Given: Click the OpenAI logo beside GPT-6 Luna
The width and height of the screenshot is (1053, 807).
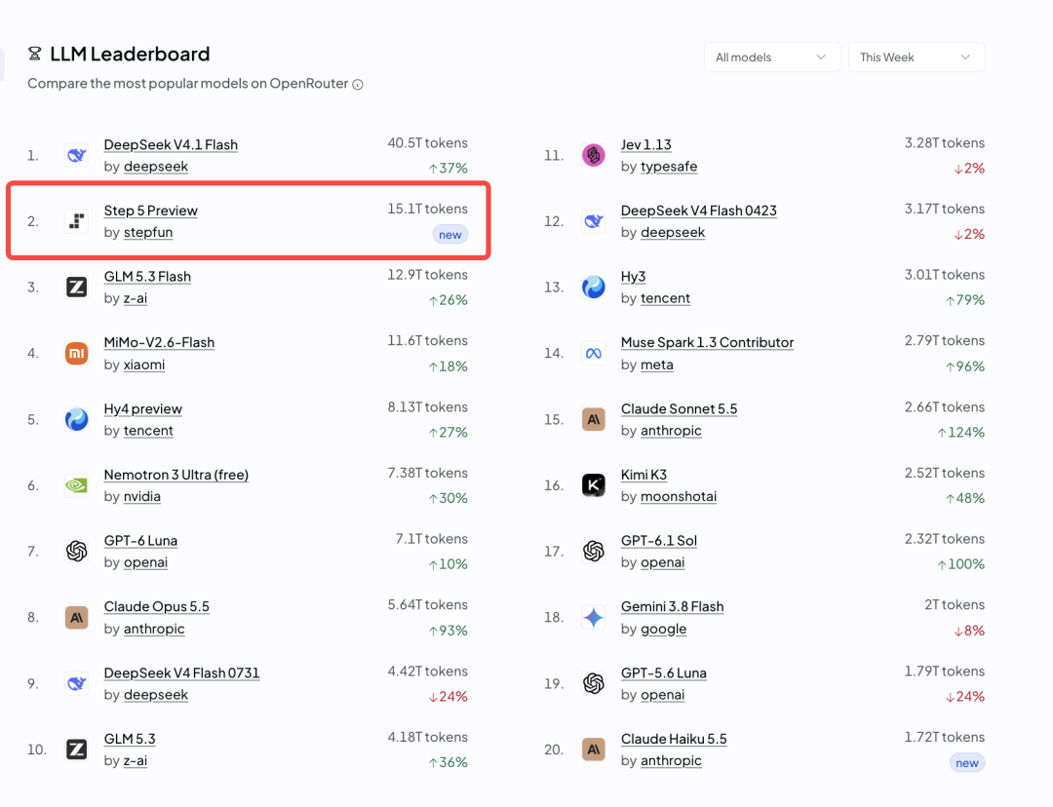Looking at the screenshot, I should coord(77,552).
